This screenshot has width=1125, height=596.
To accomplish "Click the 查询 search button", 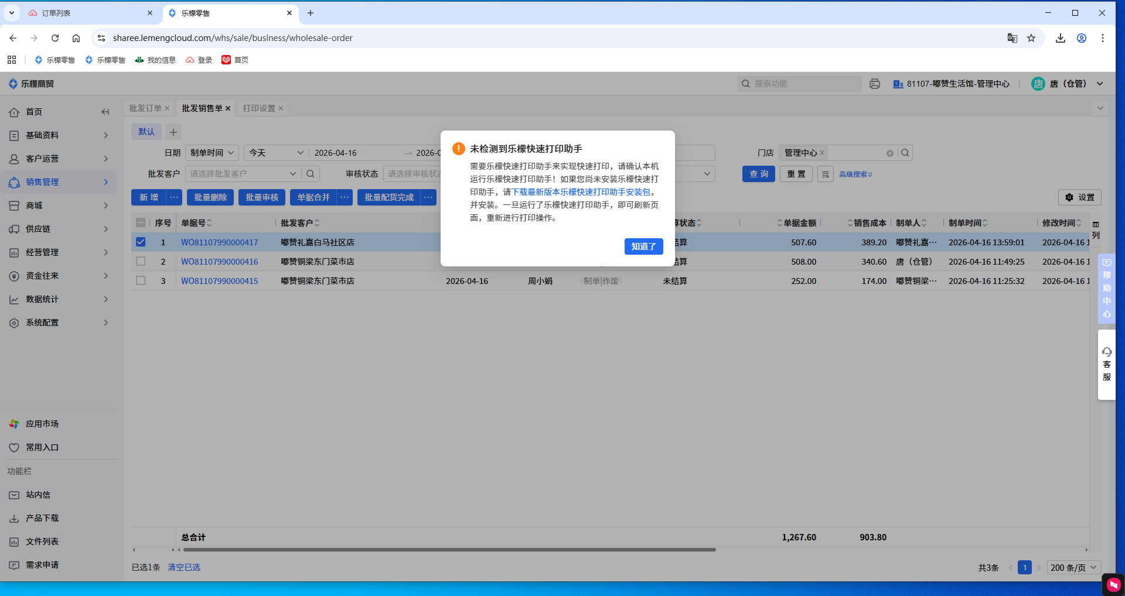I will click(759, 174).
